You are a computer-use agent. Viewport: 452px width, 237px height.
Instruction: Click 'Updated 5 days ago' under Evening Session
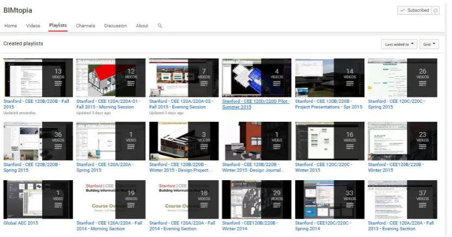tap(166, 113)
